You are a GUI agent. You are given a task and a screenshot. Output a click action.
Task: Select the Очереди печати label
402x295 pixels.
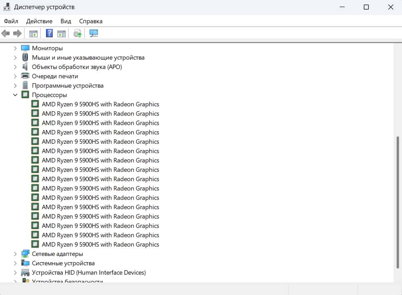coord(55,76)
